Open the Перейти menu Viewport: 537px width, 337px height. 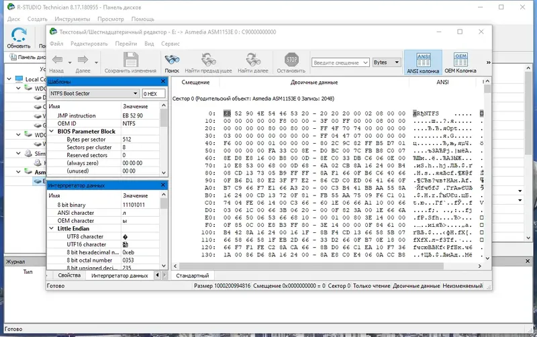click(x=126, y=44)
